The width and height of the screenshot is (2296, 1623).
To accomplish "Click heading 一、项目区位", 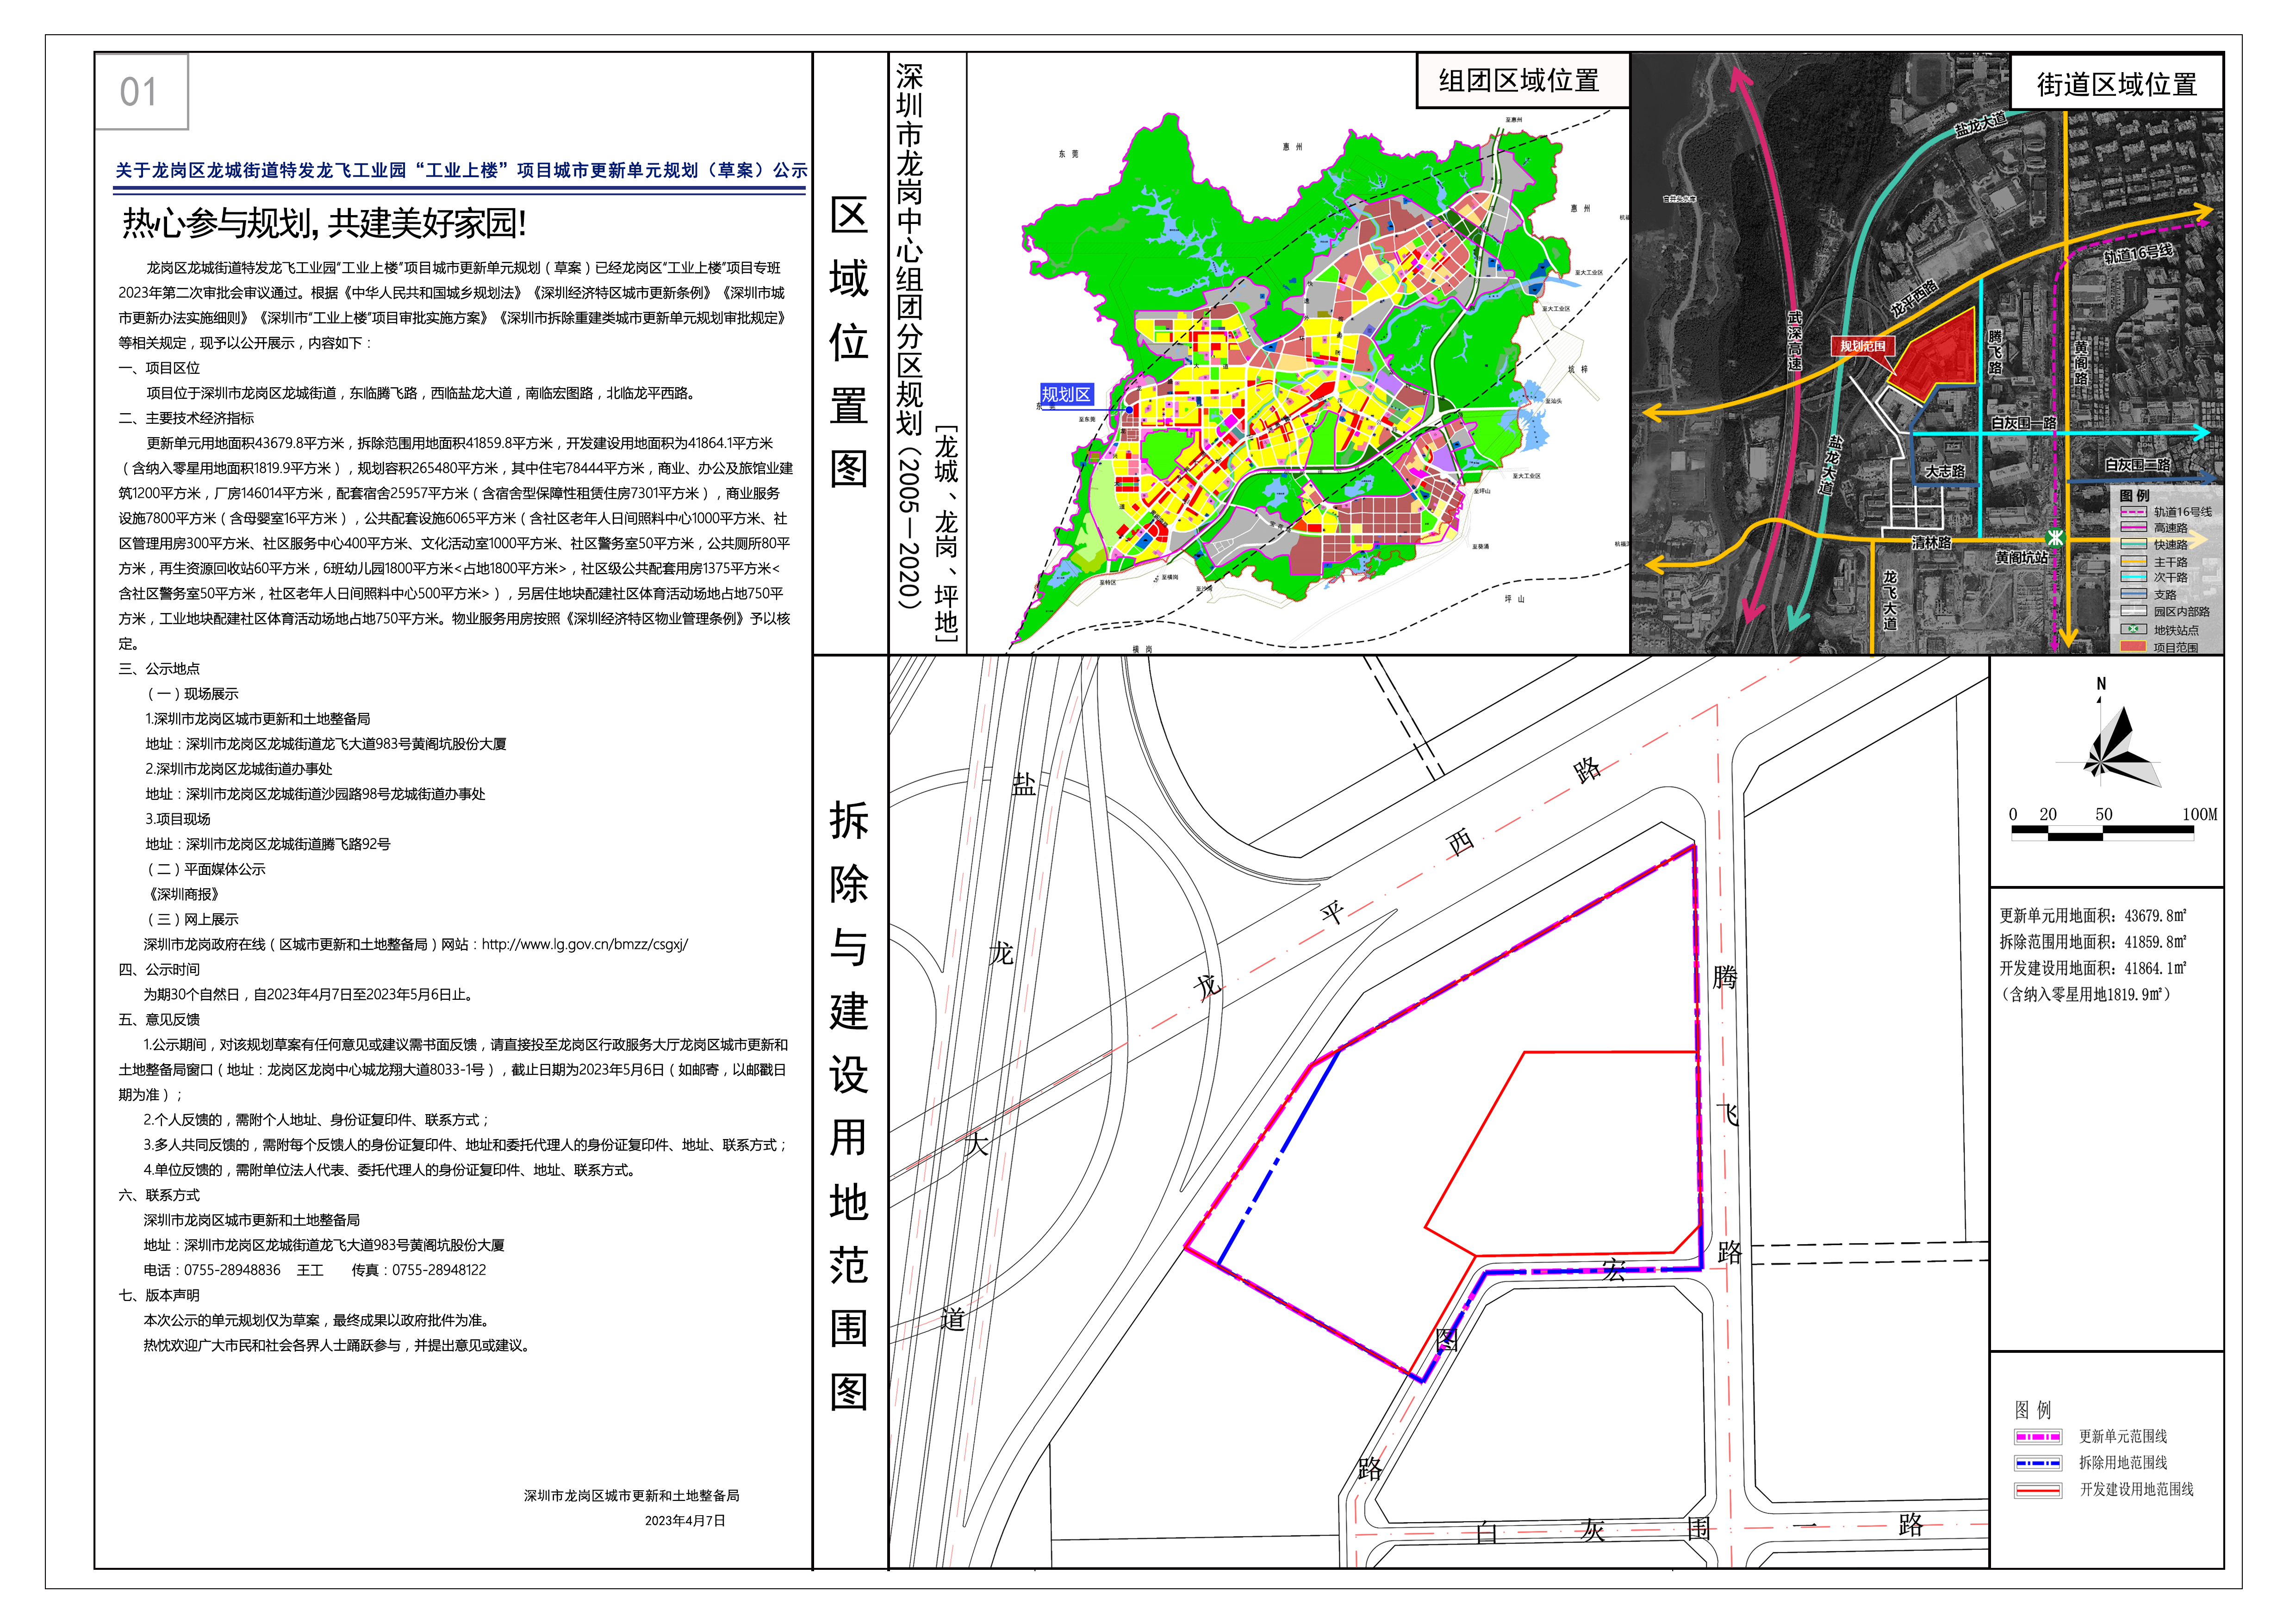I will coord(159,368).
